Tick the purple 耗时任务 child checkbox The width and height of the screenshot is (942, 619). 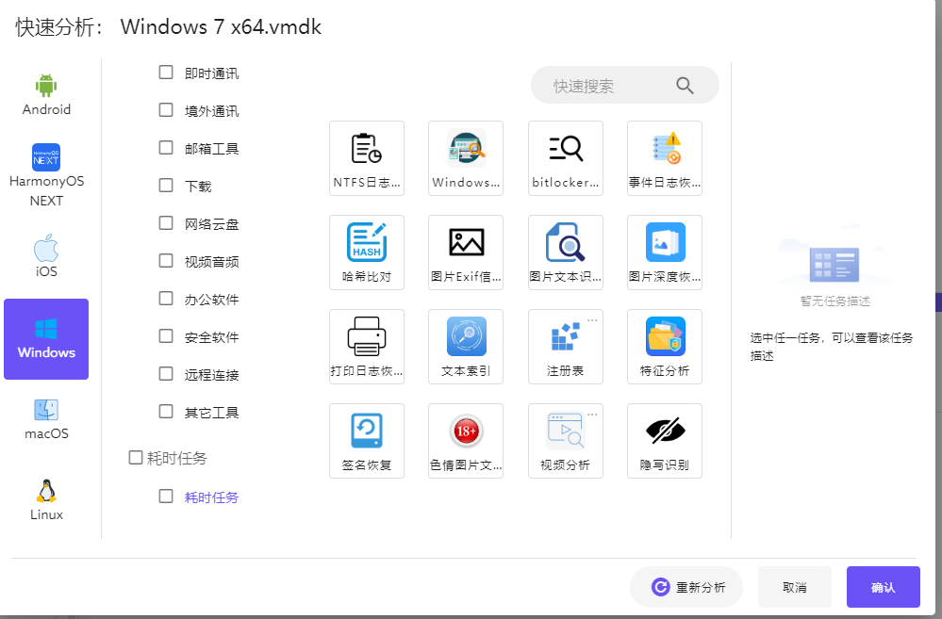tap(166, 496)
